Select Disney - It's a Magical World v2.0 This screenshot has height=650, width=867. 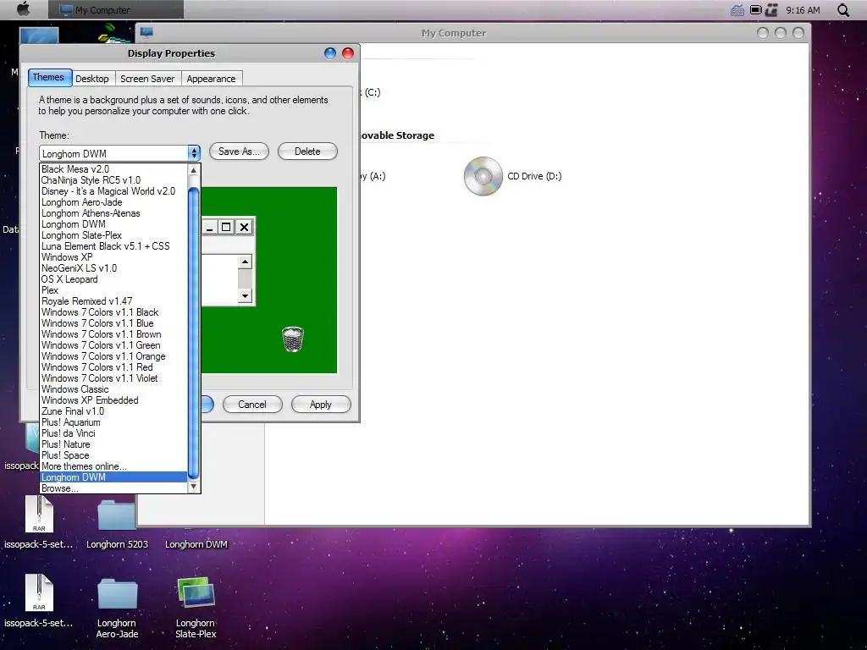(x=114, y=191)
